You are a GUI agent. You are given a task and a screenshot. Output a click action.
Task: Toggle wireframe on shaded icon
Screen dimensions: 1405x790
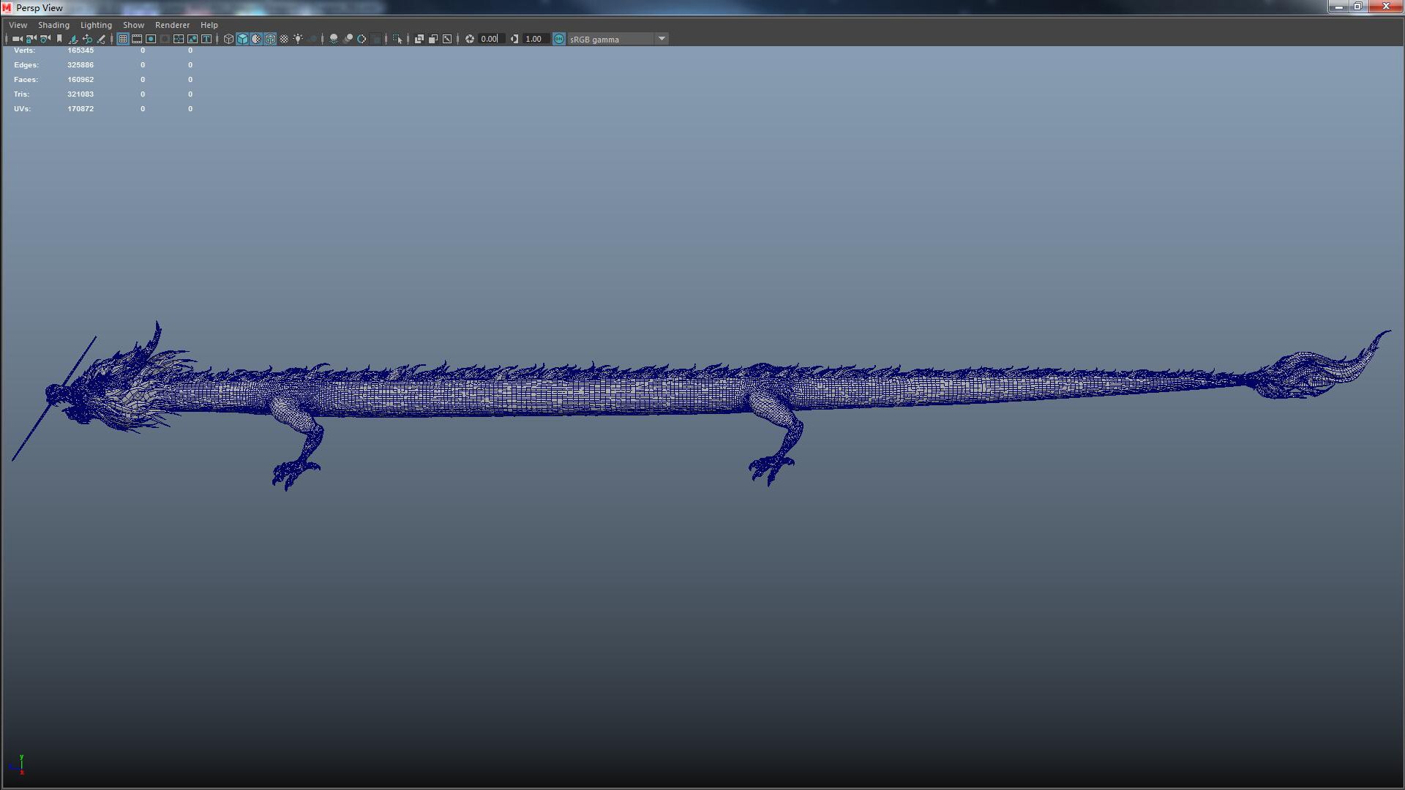click(270, 39)
